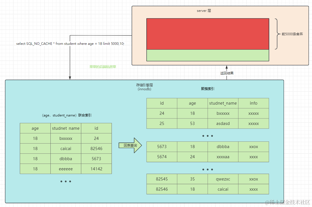The height and width of the screenshot is (207, 312).
Task: Click the 'xxox' info cell in row 5673
Action: (x=253, y=147)
